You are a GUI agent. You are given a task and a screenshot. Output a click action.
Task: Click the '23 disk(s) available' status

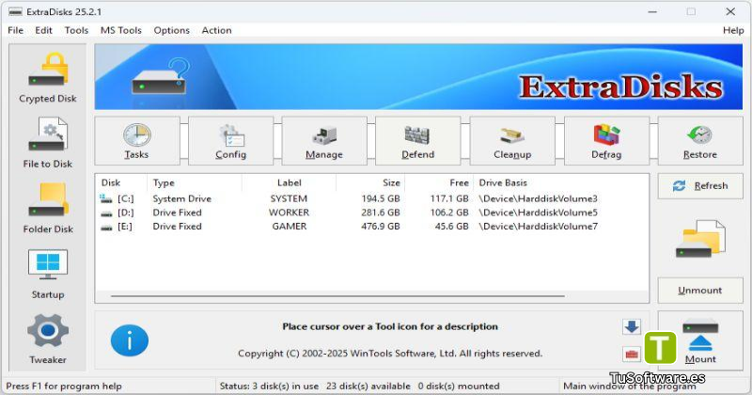click(368, 386)
